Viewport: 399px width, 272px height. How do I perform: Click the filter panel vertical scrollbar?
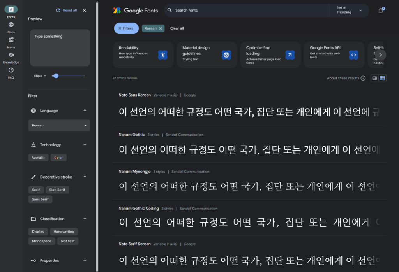pyautogui.click(x=97, y=136)
